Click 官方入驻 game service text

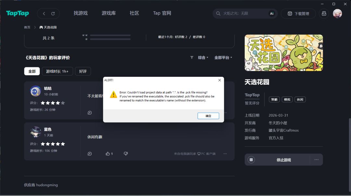tap(276, 138)
